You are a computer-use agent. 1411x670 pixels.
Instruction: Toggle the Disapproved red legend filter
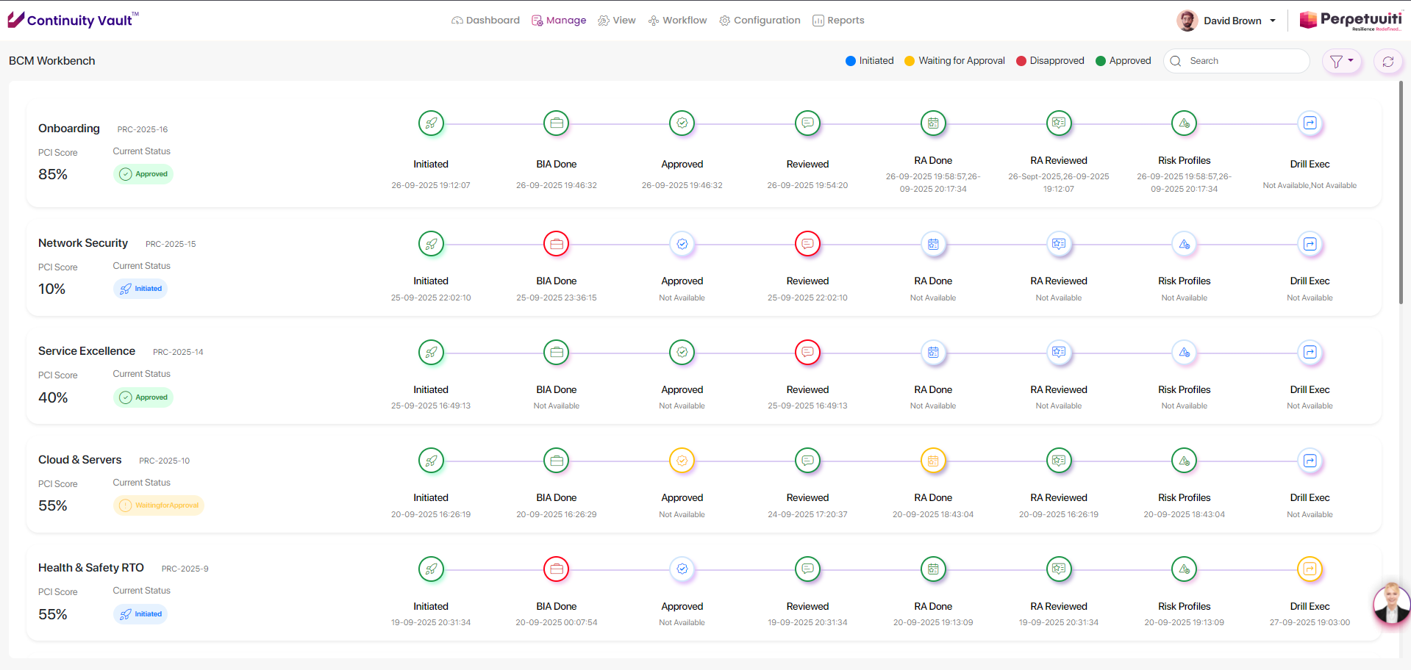pos(1050,61)
